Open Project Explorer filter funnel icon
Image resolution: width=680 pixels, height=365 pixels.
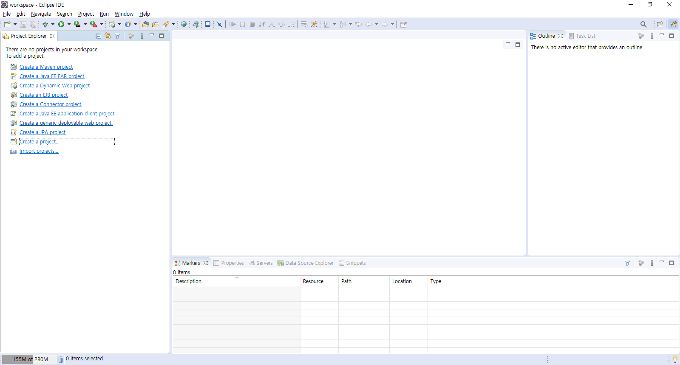click(118, 36)
